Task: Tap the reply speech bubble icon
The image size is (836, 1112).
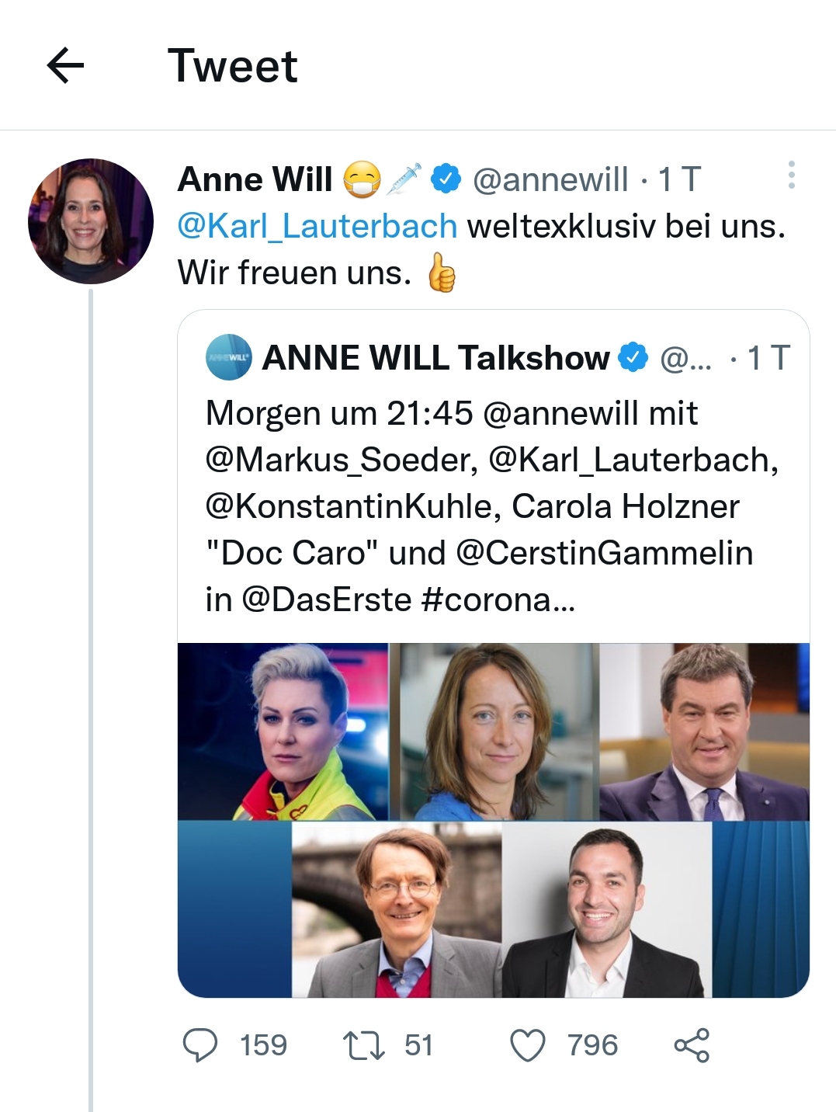Action: pos(199,1044)
